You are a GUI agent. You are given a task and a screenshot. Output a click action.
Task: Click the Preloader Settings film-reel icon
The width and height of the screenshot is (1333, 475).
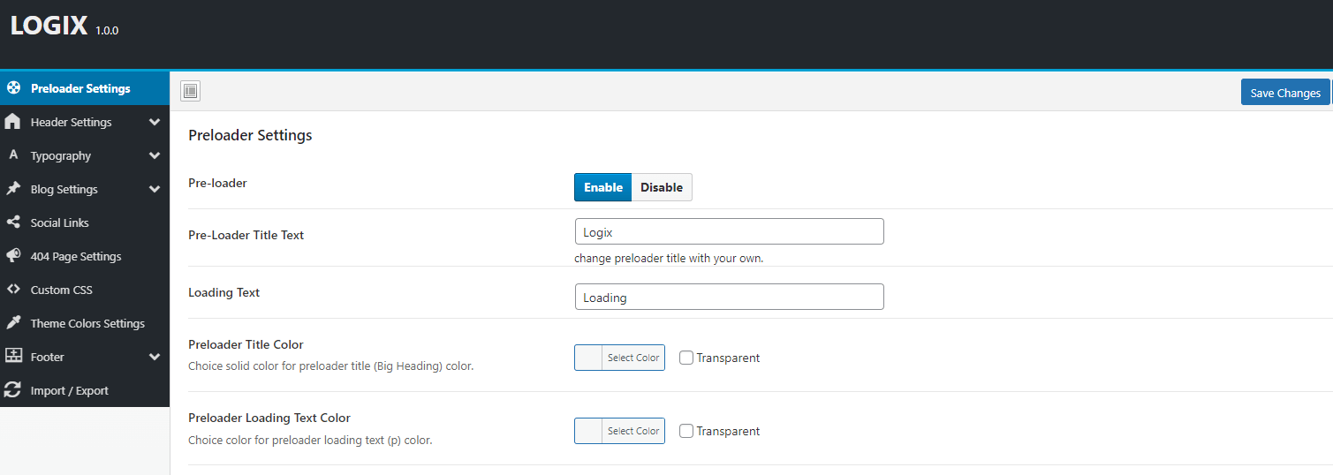click(13, 88)
